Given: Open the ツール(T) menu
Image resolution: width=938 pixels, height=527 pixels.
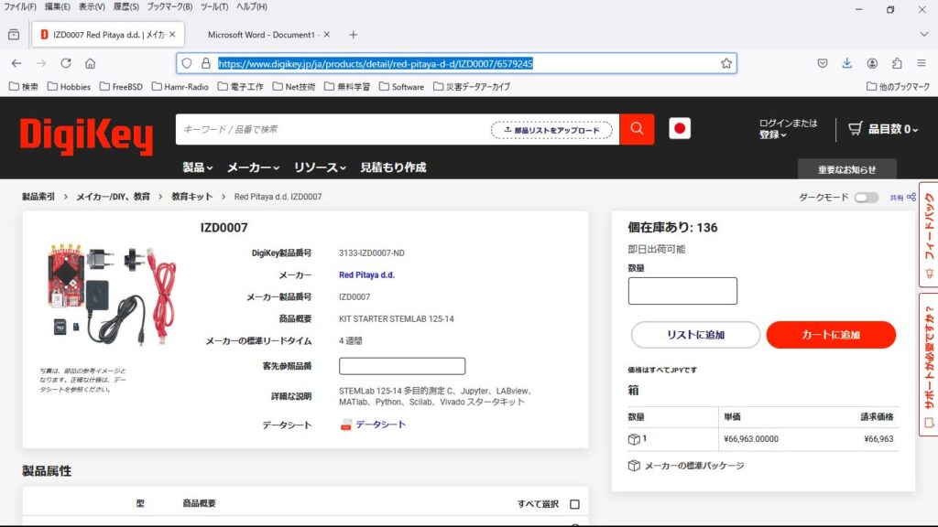Looking at the screenshot, I should pyautogui.click(x=214, y=6).
